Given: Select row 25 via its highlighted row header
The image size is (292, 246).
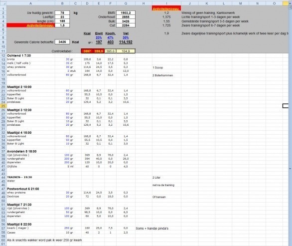Looking at the screenshot, I should pyautogui.click(x=3, y=106).
